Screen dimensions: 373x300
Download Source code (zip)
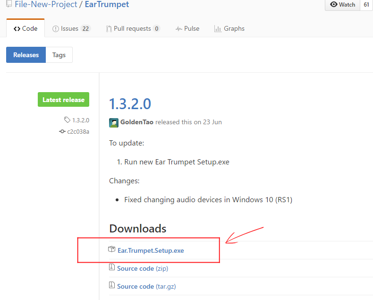tap(143, 268)
